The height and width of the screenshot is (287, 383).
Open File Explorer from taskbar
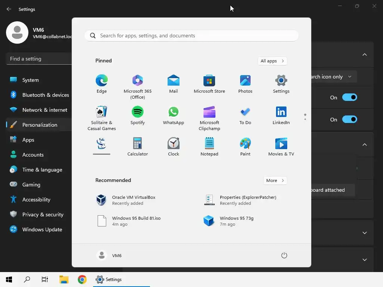coord(64,280)
